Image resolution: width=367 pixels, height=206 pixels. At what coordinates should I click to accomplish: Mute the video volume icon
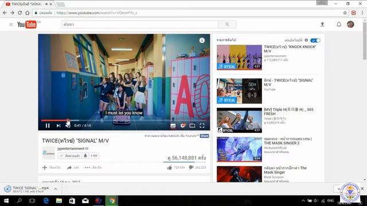click(68, 126)
